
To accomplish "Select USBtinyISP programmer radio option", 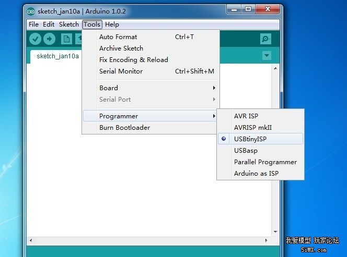I will tap(260, 139).
